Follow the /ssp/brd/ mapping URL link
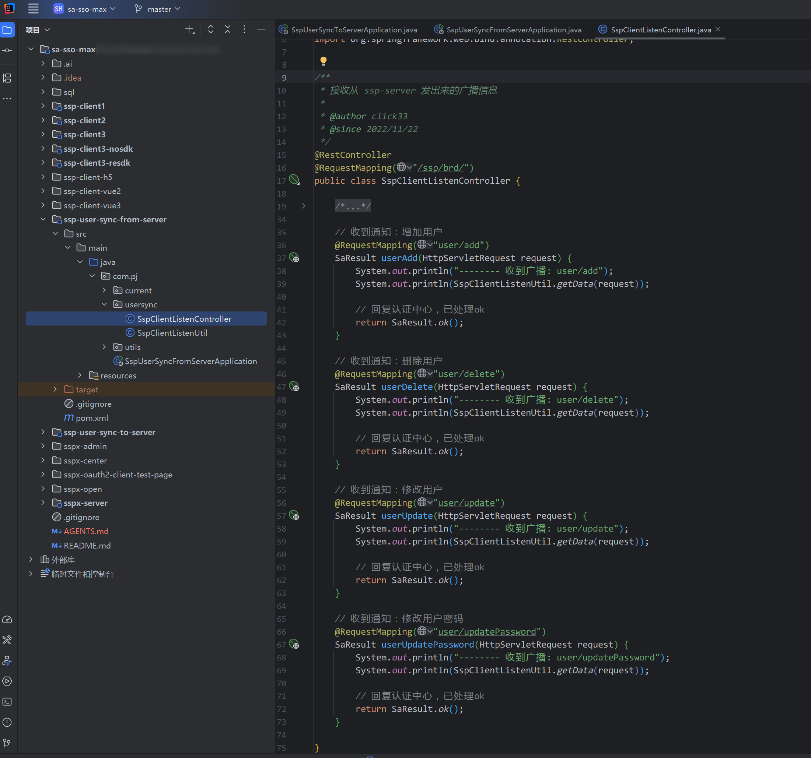 click(441, 168)
